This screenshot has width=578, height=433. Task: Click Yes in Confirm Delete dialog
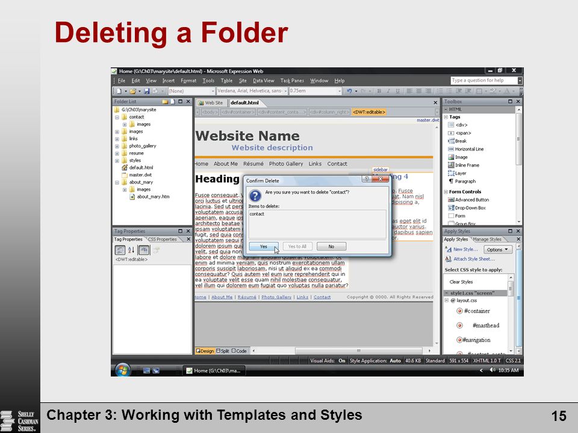pos(264,247)
